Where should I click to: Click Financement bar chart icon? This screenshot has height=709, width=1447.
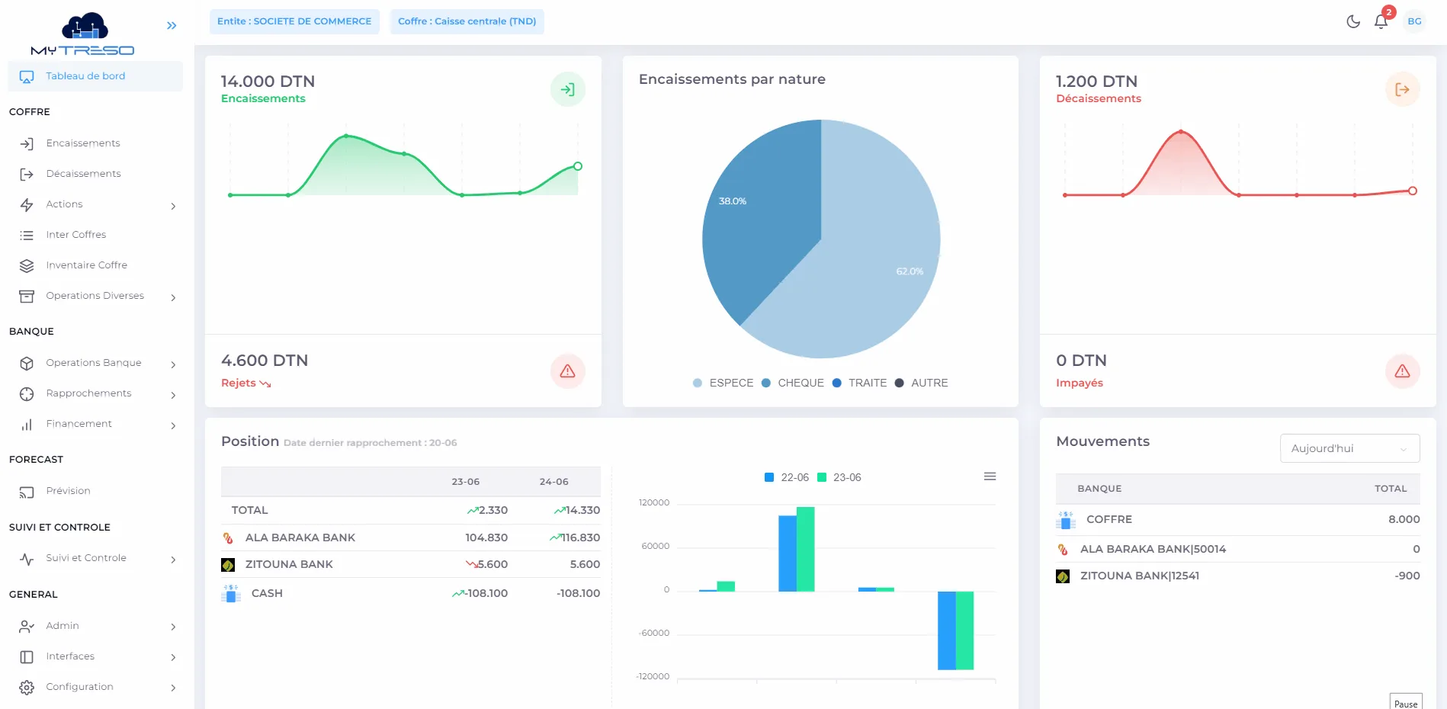27,425
